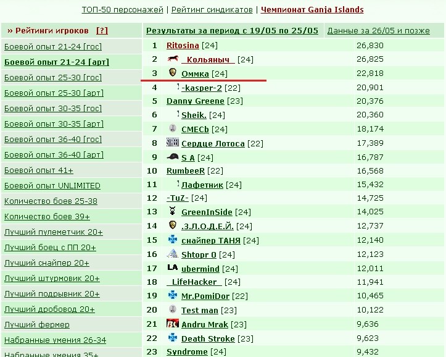Click the pyramid icon beside Shtopr 0
This screenshot has height=357, width=446.
[x=173, y=253]
